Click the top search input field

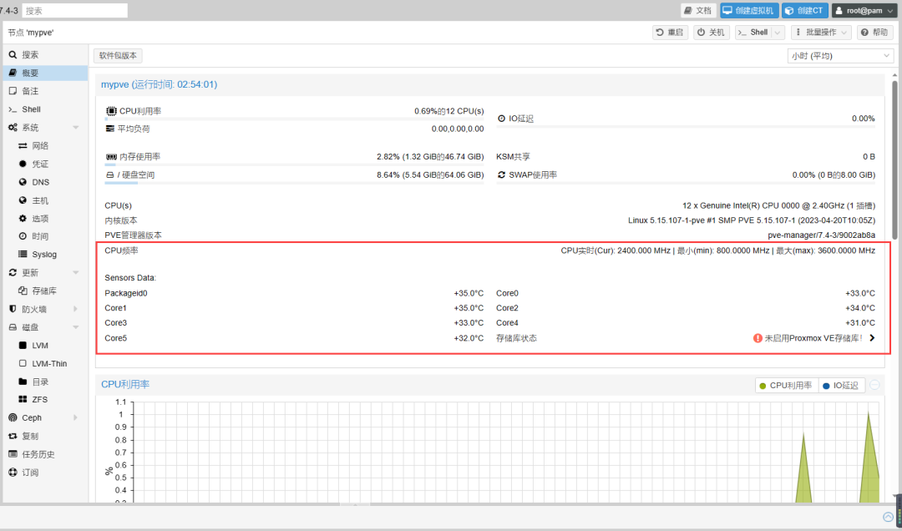74,11
